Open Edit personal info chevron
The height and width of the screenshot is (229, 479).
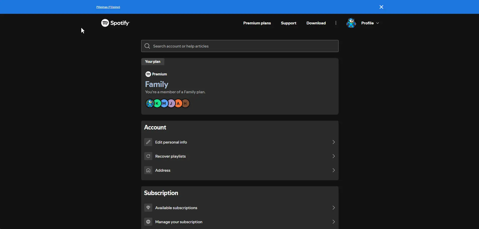[x=334, y=142]
